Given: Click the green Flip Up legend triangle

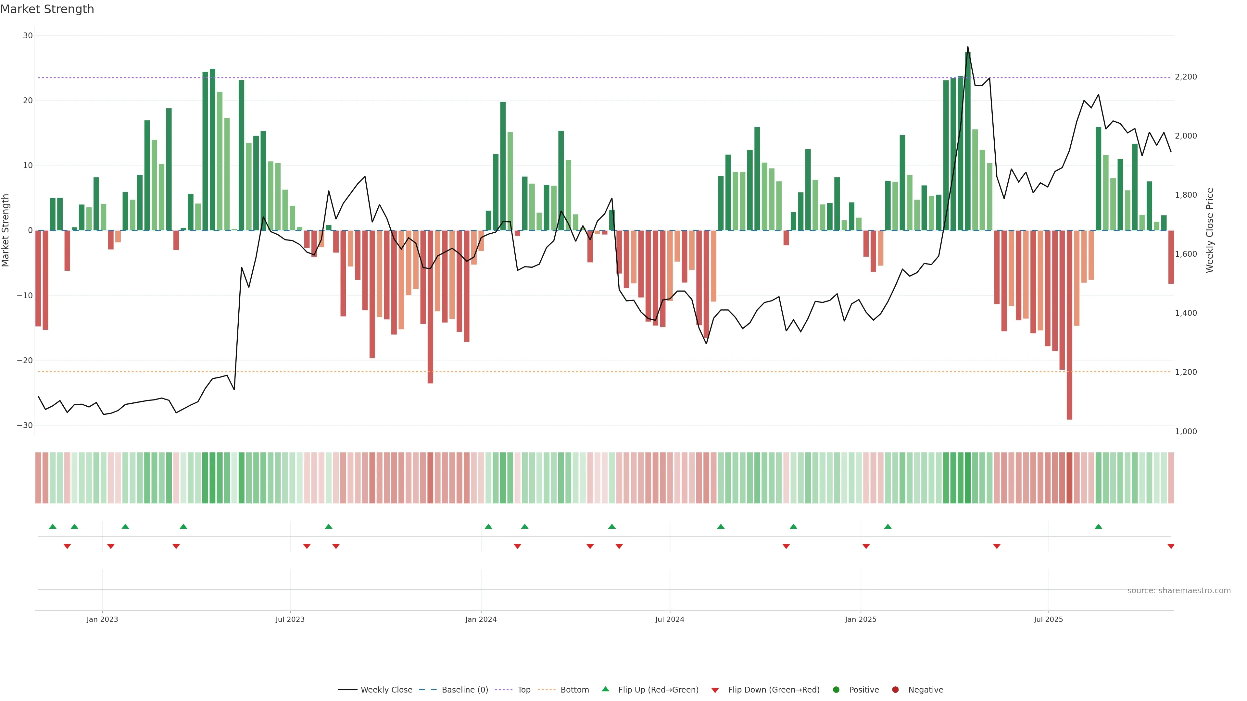Looking at the screenshot, I should [605, 689].
